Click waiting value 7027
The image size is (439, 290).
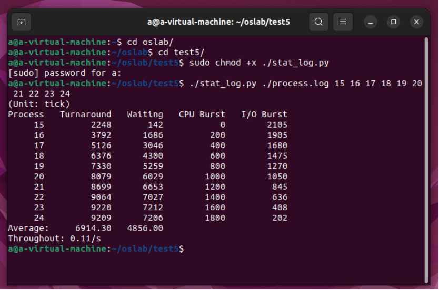click(153, 197)
